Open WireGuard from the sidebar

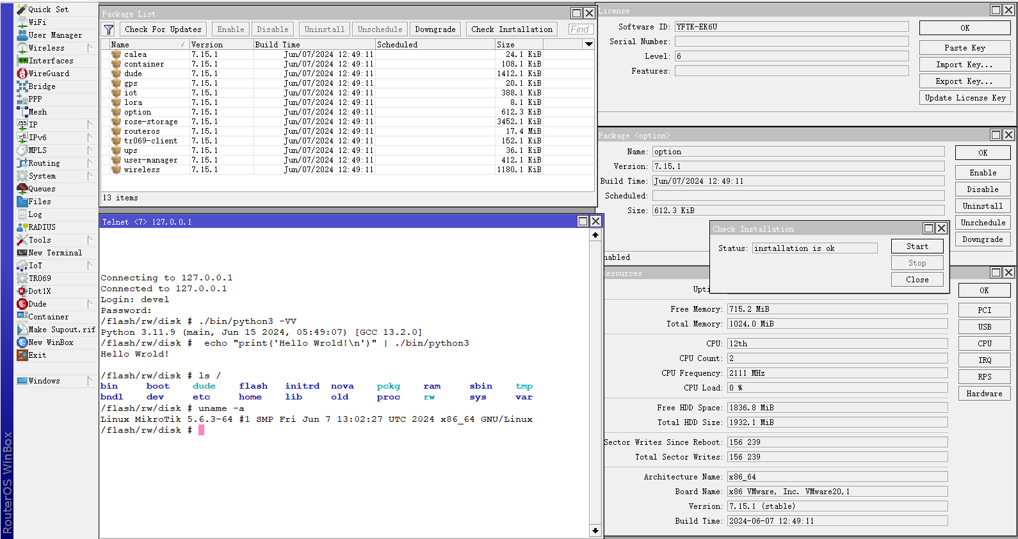48,74
